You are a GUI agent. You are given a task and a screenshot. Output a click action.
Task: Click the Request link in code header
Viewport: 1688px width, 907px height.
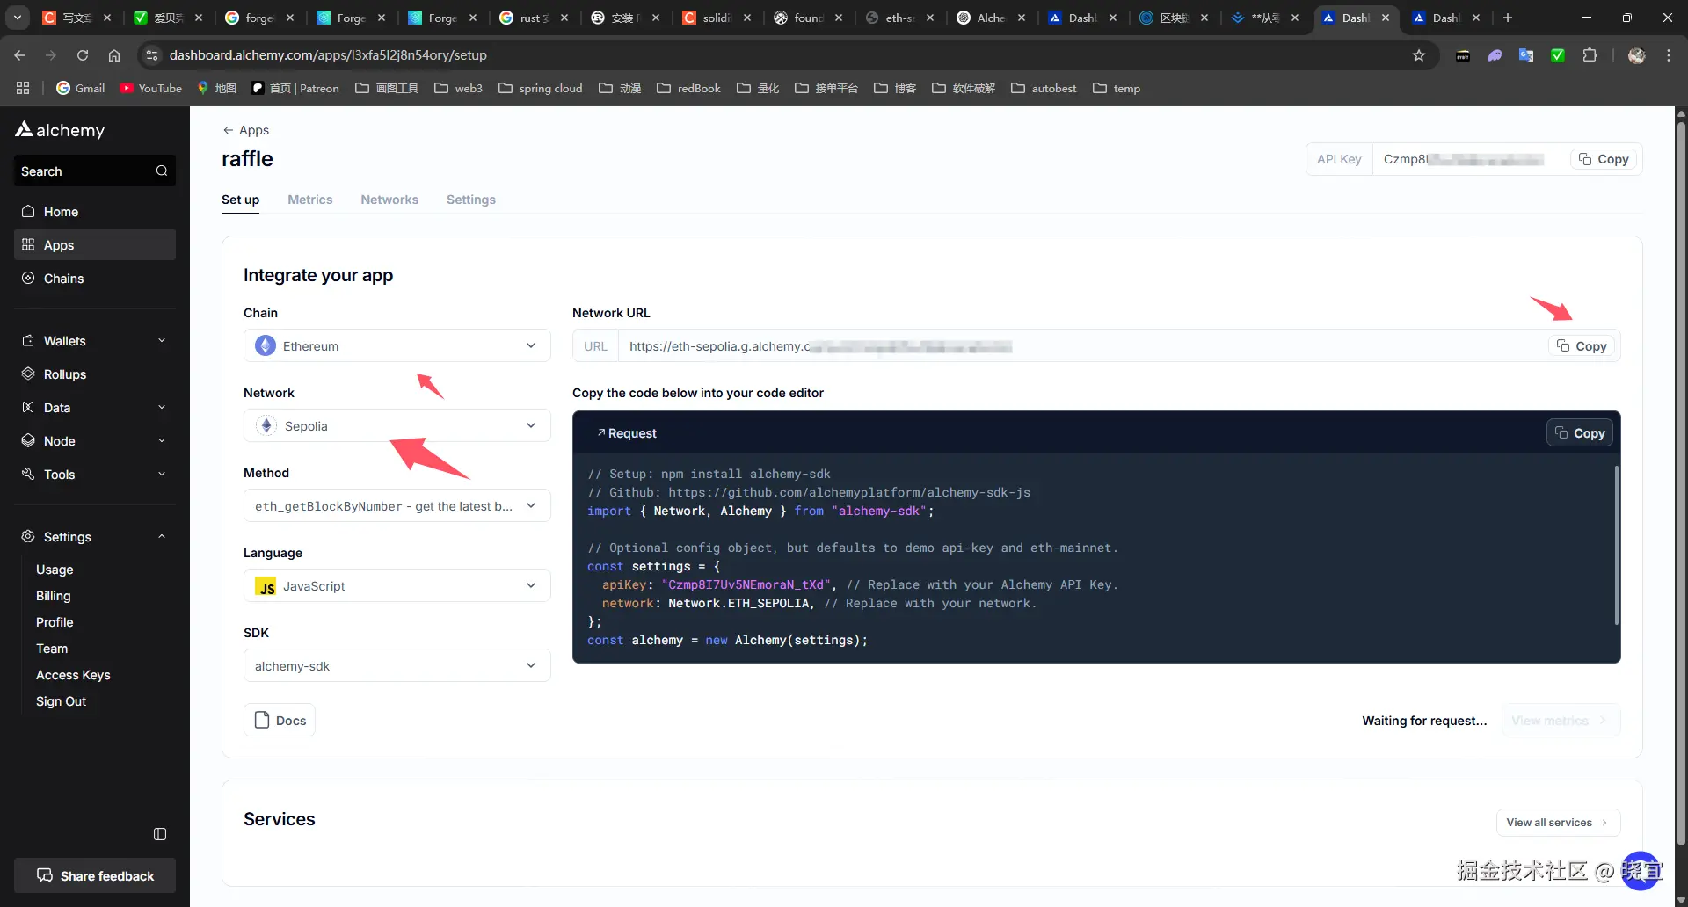coord(627,433)
